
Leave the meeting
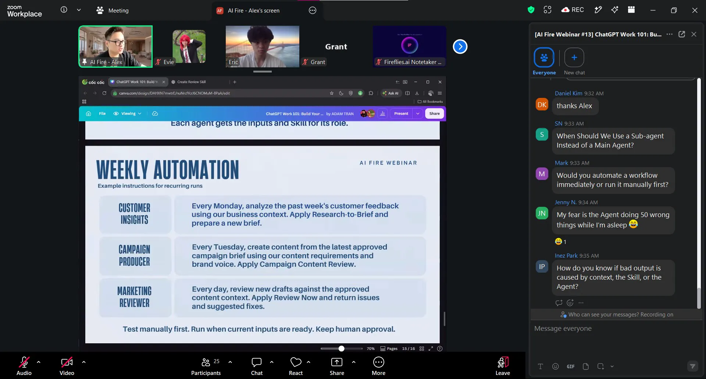tap(503, 366)
